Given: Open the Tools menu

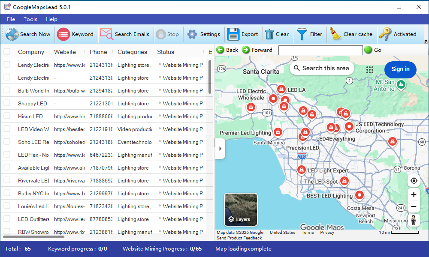Looking at the screenshot, I should pos(30,19).
